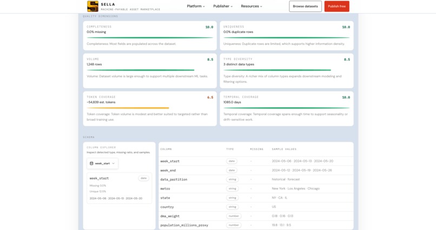Viewport: 436px width, 230px height.
Task: Click the 'Unique 12.5%' text in detail card
Action: 97,192
